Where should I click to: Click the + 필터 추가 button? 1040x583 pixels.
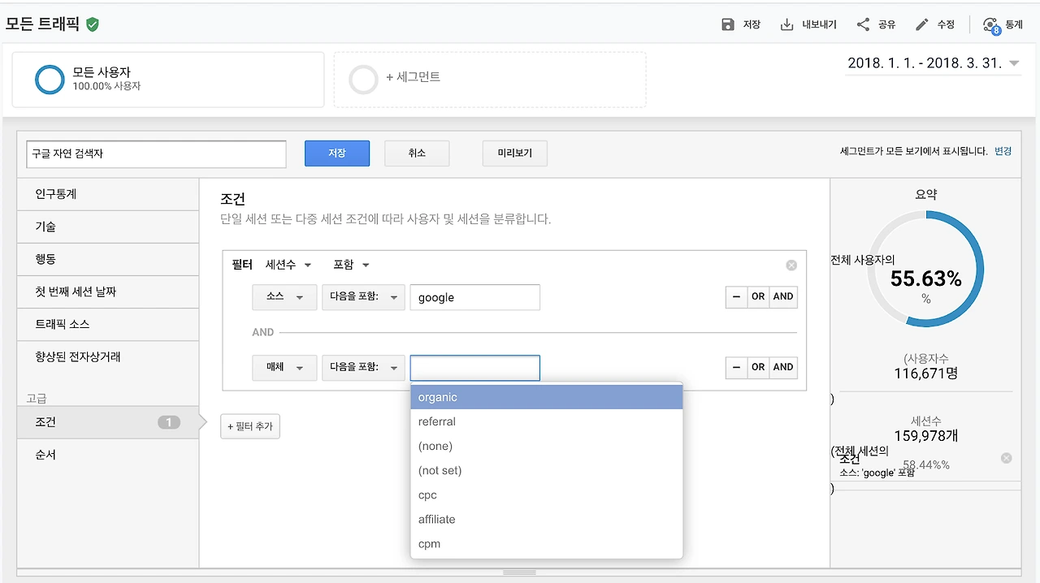250,426
